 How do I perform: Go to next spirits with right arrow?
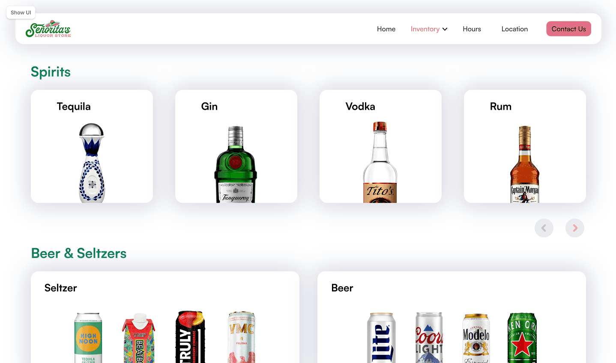pyautogui.click(x=575, y=228)
